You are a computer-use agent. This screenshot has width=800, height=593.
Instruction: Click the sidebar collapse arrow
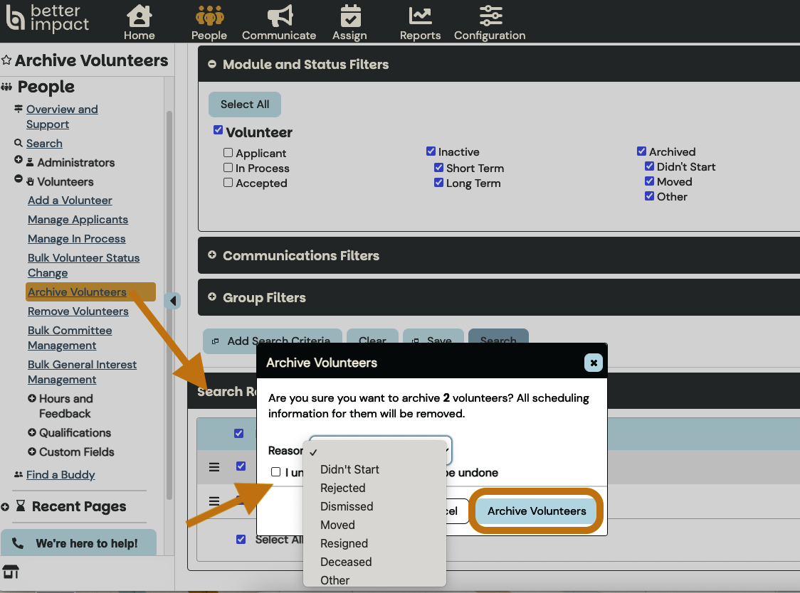(173, 301)
